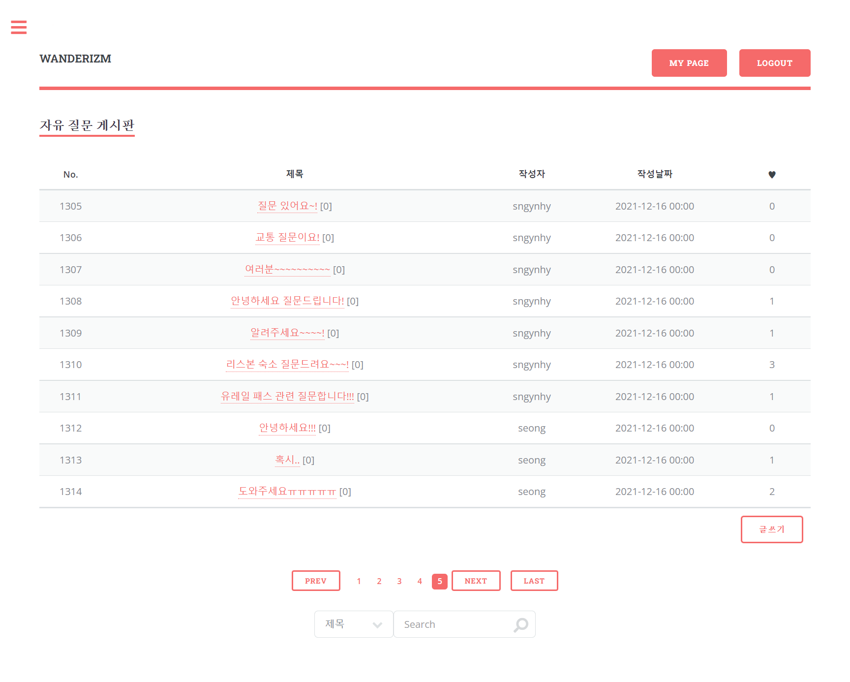The image size is (850, 682).
Task: Click author 'seong' in row 1314
Action: pyautogui.click(x=532, y=492)
